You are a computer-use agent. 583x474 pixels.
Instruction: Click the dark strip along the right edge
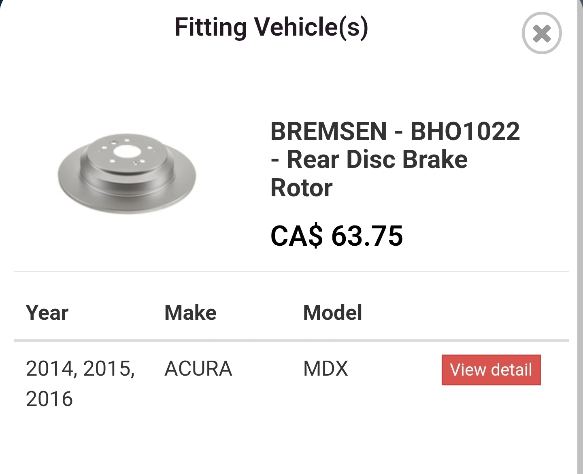[x=580, y=237]
